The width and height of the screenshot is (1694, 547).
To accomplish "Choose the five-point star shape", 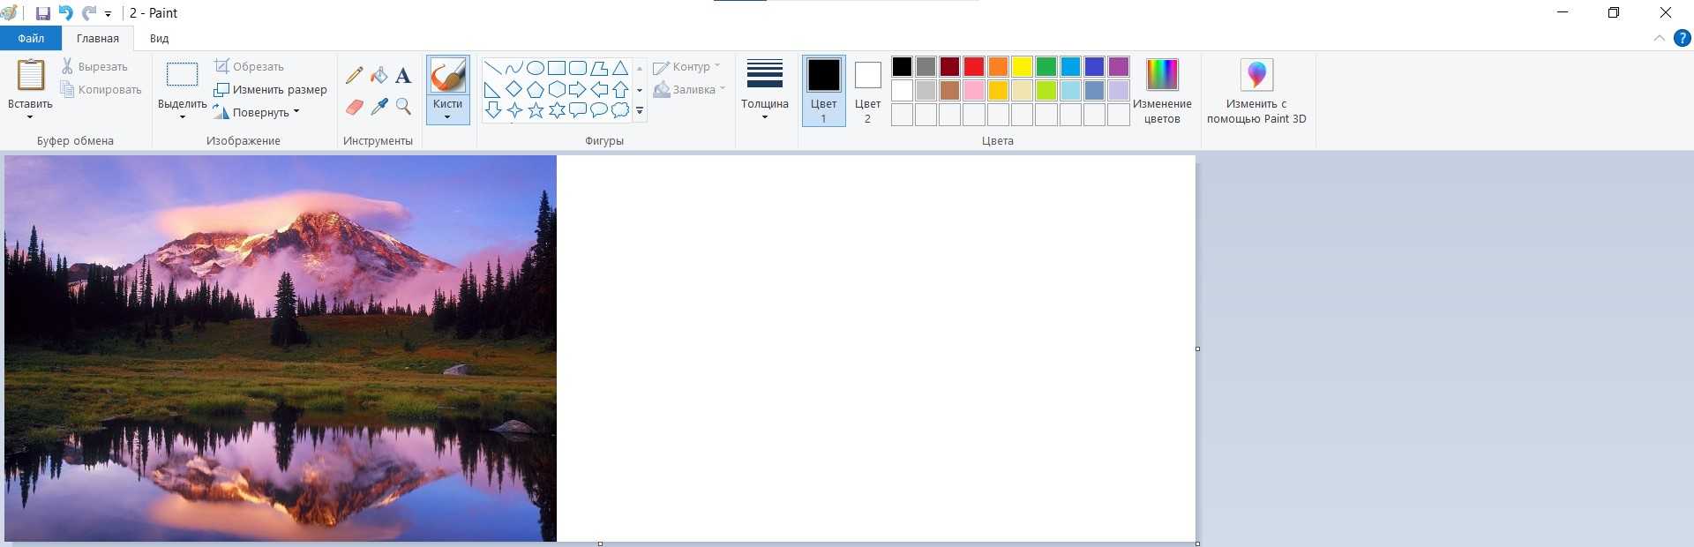I will 536,110.
